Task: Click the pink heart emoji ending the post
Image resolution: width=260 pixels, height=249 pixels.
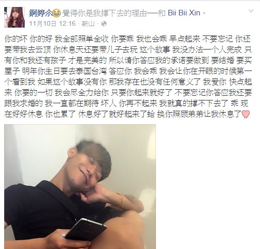Action: click(246, 114)
